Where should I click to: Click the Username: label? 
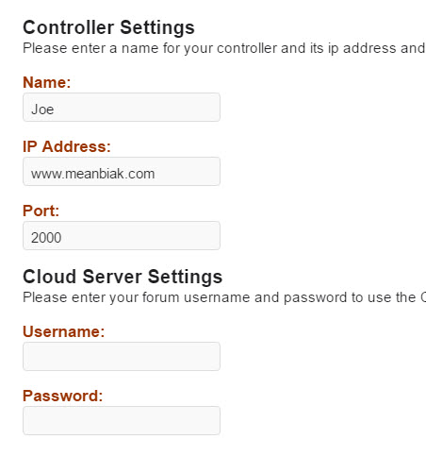click(x=64, y=331)
